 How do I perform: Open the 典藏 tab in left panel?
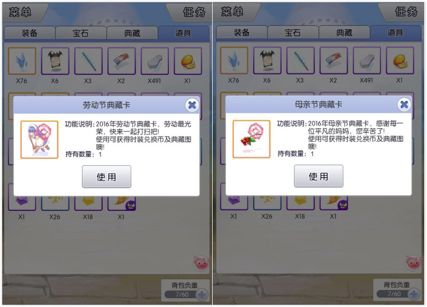[132, 33]
